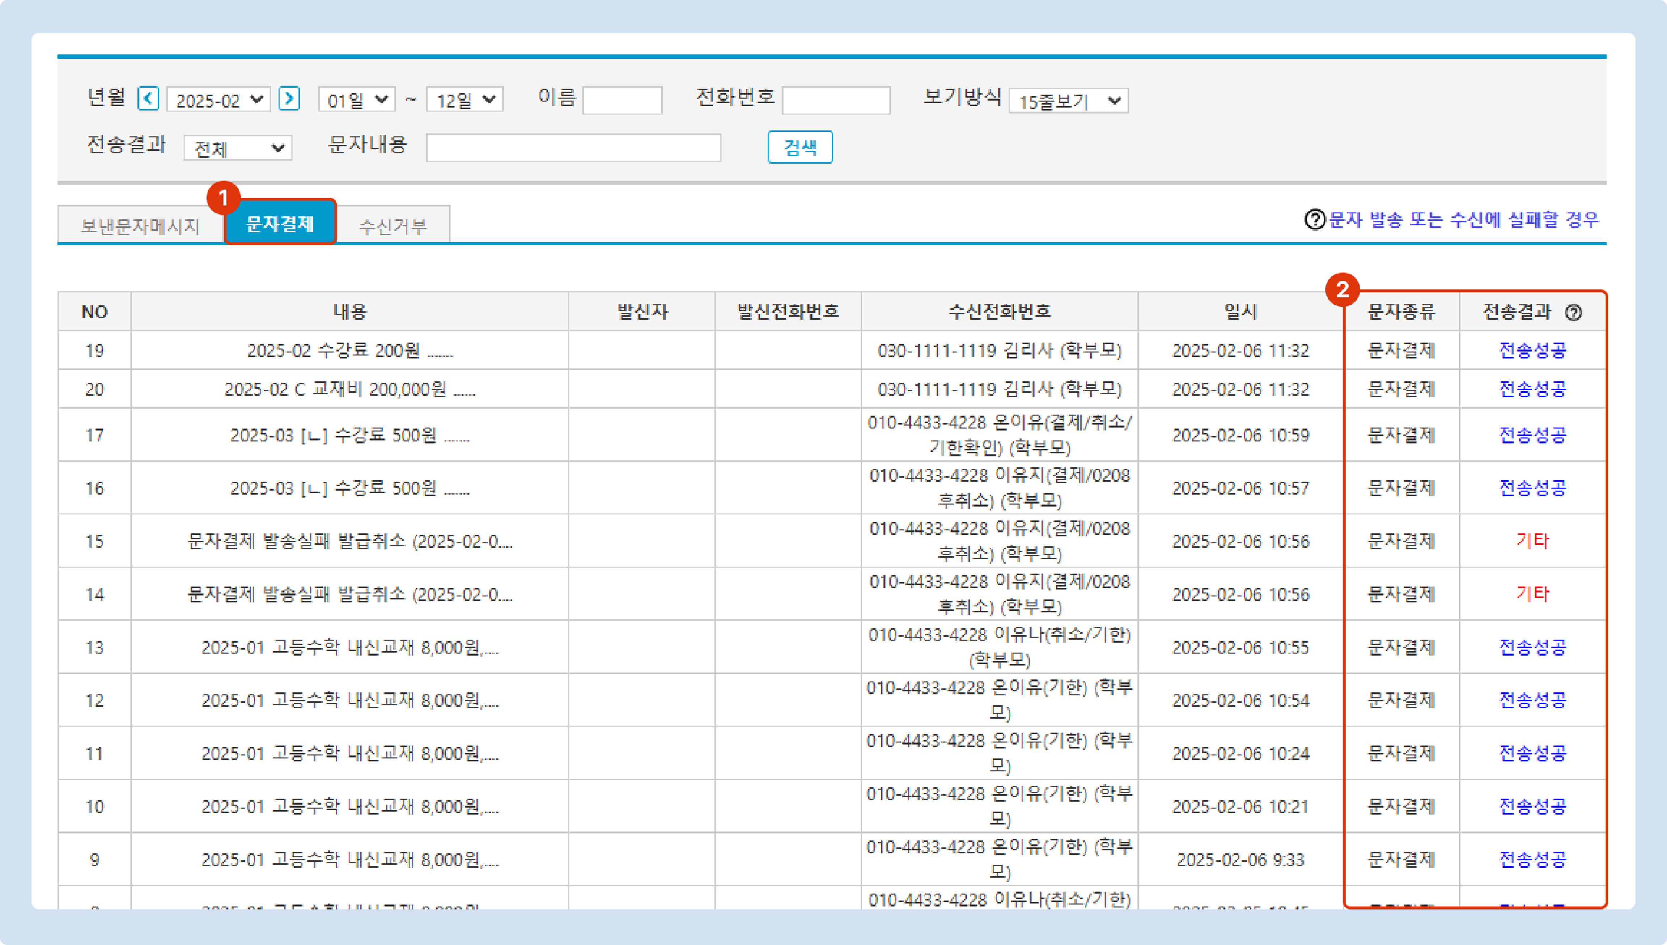
Task: Open the 수신거부 tab
Action: (393, 226)
